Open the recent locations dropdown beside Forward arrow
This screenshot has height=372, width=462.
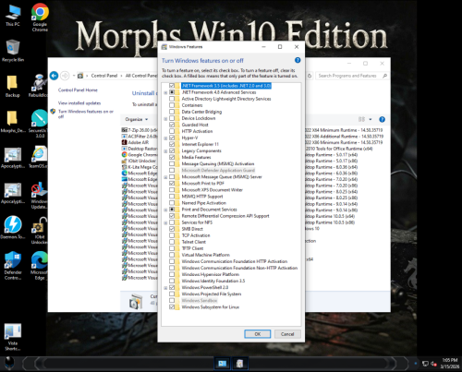74,76
